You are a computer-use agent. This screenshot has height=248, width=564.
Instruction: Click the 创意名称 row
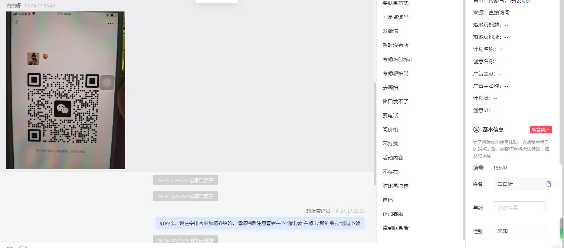click(488, 61)
